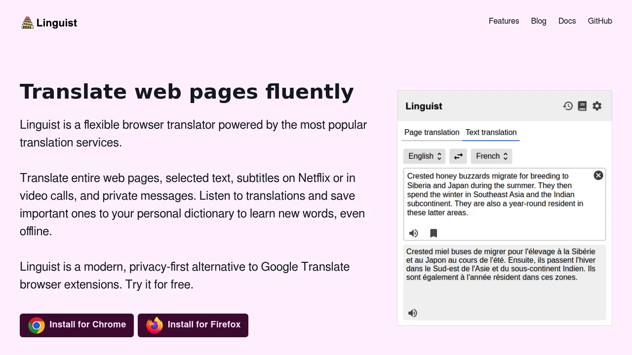Click the Chrome logo icon

(x=37, y=325)
